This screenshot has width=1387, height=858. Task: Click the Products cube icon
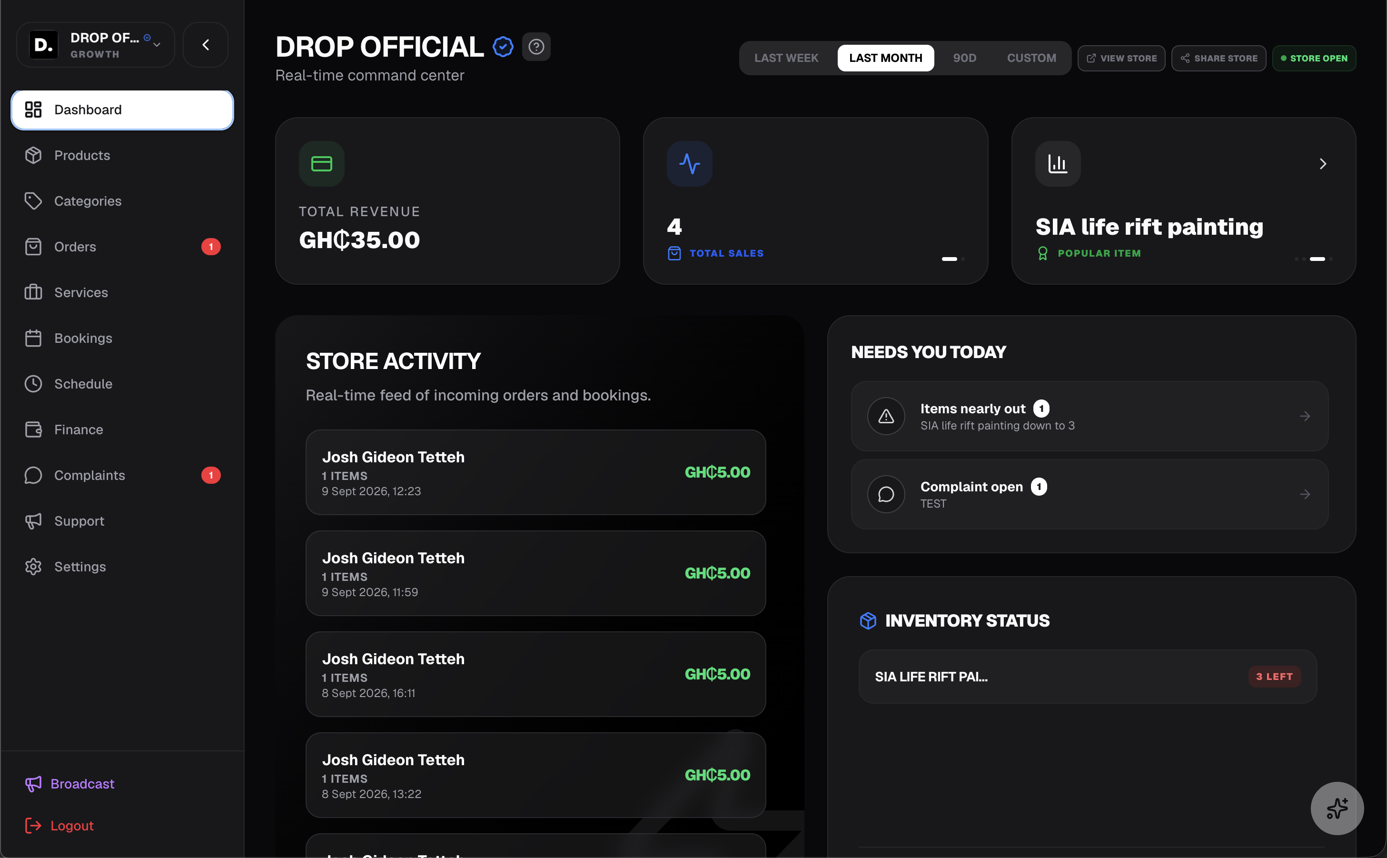[x=33, y=156]
